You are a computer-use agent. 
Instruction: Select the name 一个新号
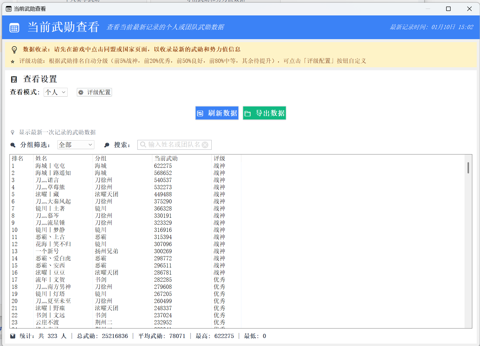point(47,251)
